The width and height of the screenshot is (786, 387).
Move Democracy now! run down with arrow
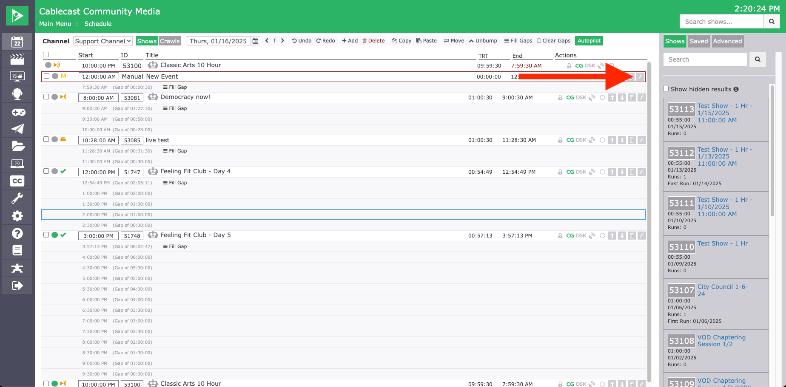click(622, 98)
